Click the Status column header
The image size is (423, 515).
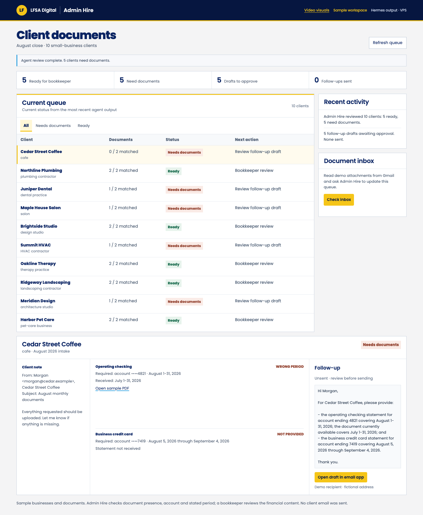(x=172, y=140)
